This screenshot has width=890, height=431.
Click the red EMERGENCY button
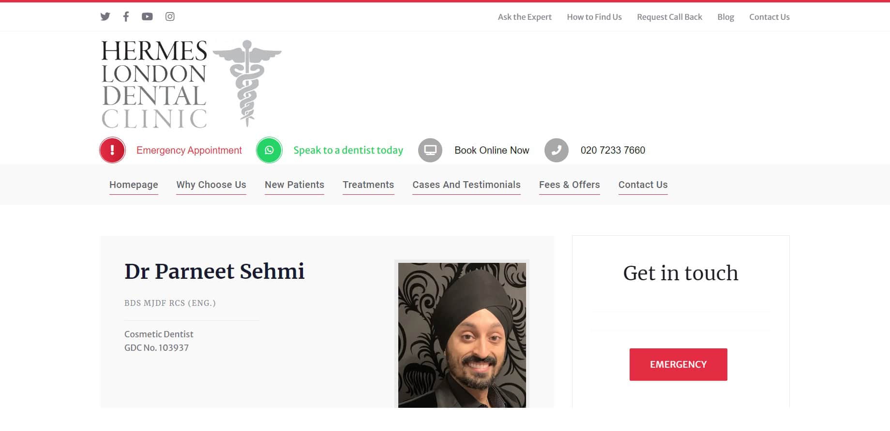(x=679, y=364)
